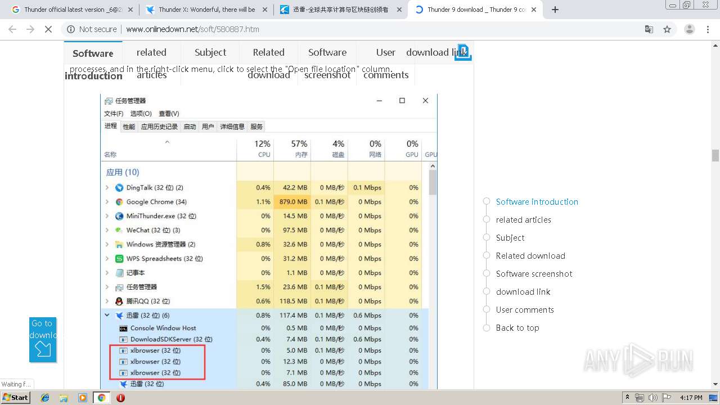Click the red security taskbar icon
Screen dimensions: 720x405
point(120,397)
